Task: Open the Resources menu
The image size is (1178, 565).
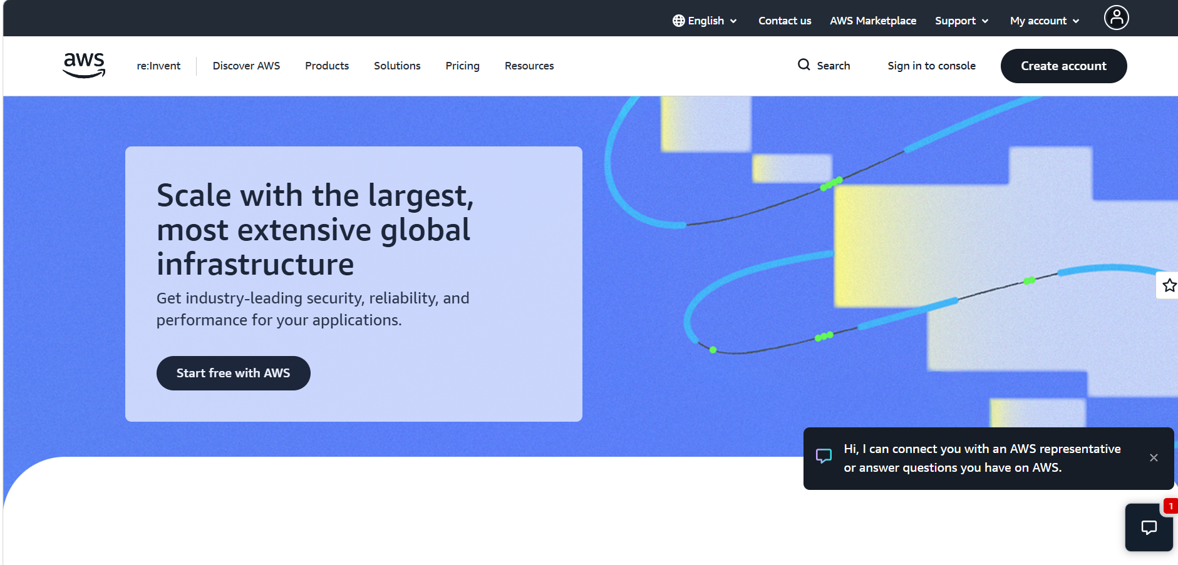Action: pos(529,66)
